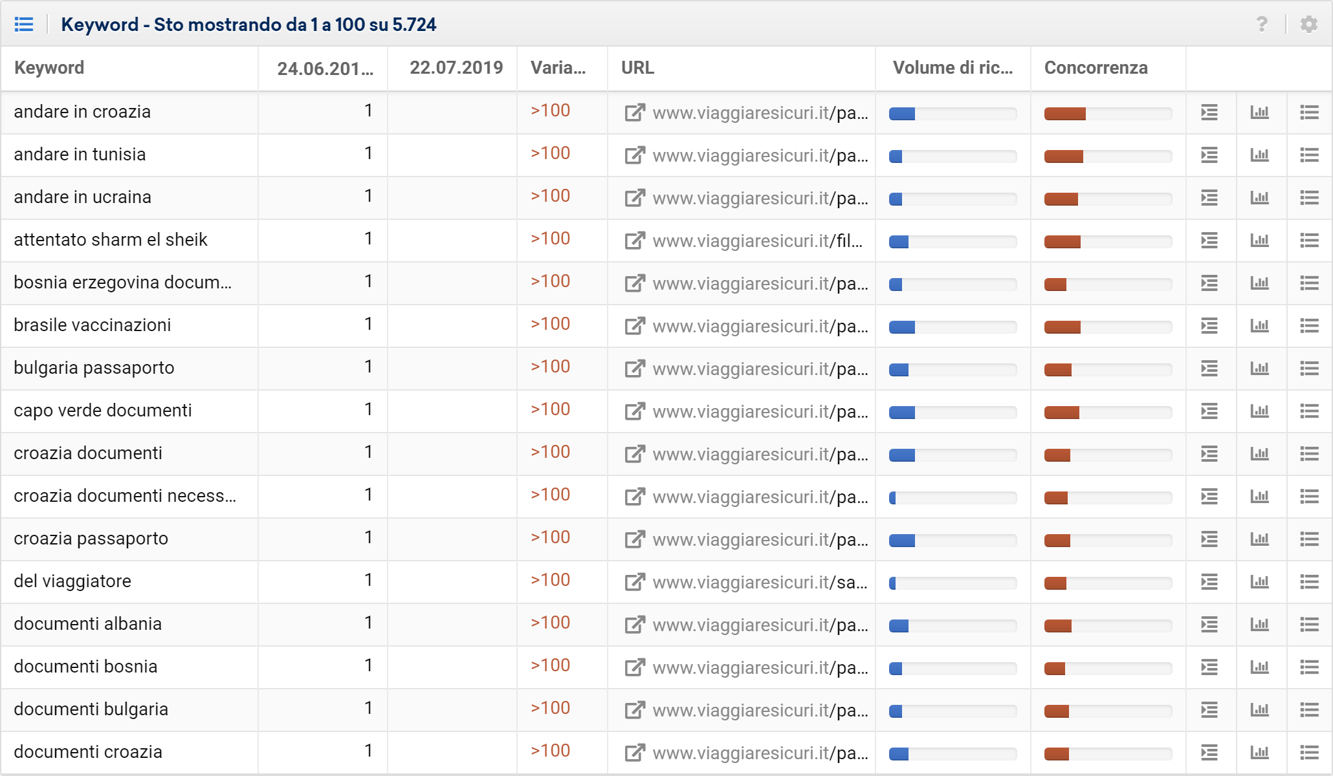The height and width of the screenshot is (776, 1333).
Task: Sort by Volume di ric... column header
Action: pyautogui.click(x=953, y=68)
